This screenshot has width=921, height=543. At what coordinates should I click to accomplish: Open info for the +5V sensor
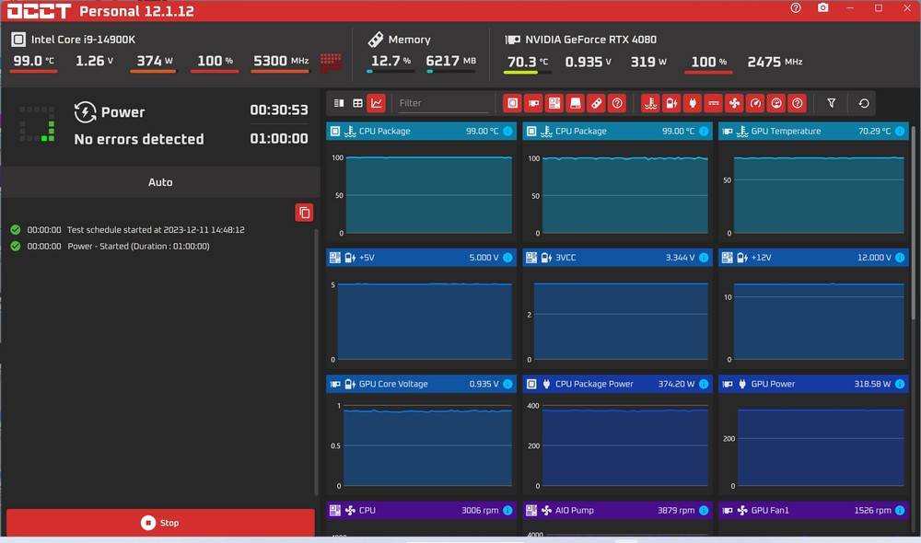pyautogui.click(x=507, y=258)
